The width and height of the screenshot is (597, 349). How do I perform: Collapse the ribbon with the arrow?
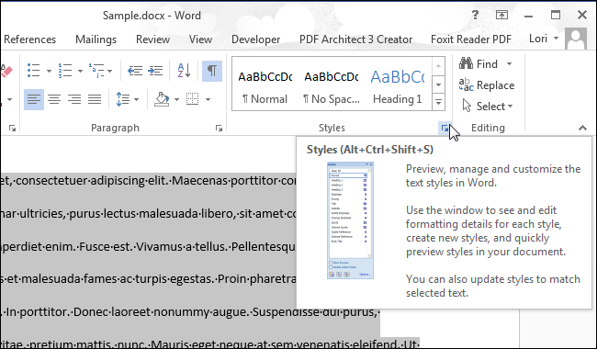[x=582, y=128]
